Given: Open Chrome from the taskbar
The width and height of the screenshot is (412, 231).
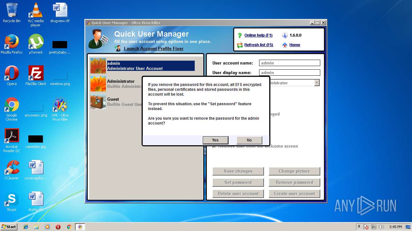Looking at the screenshot, I should tap(69, 227).
